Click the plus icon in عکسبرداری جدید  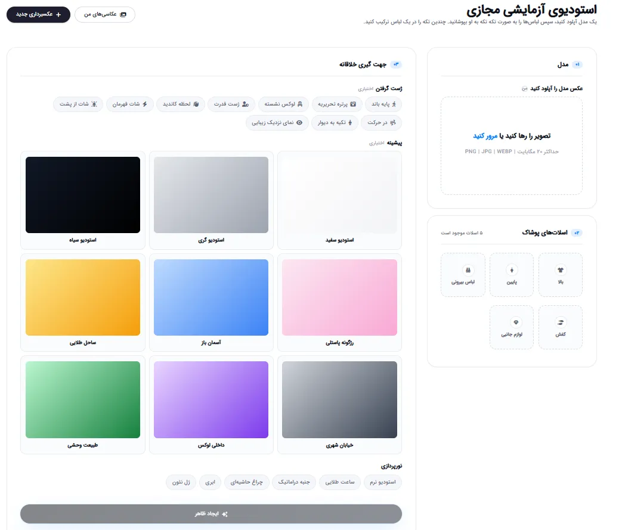click(x=58, y=14)
